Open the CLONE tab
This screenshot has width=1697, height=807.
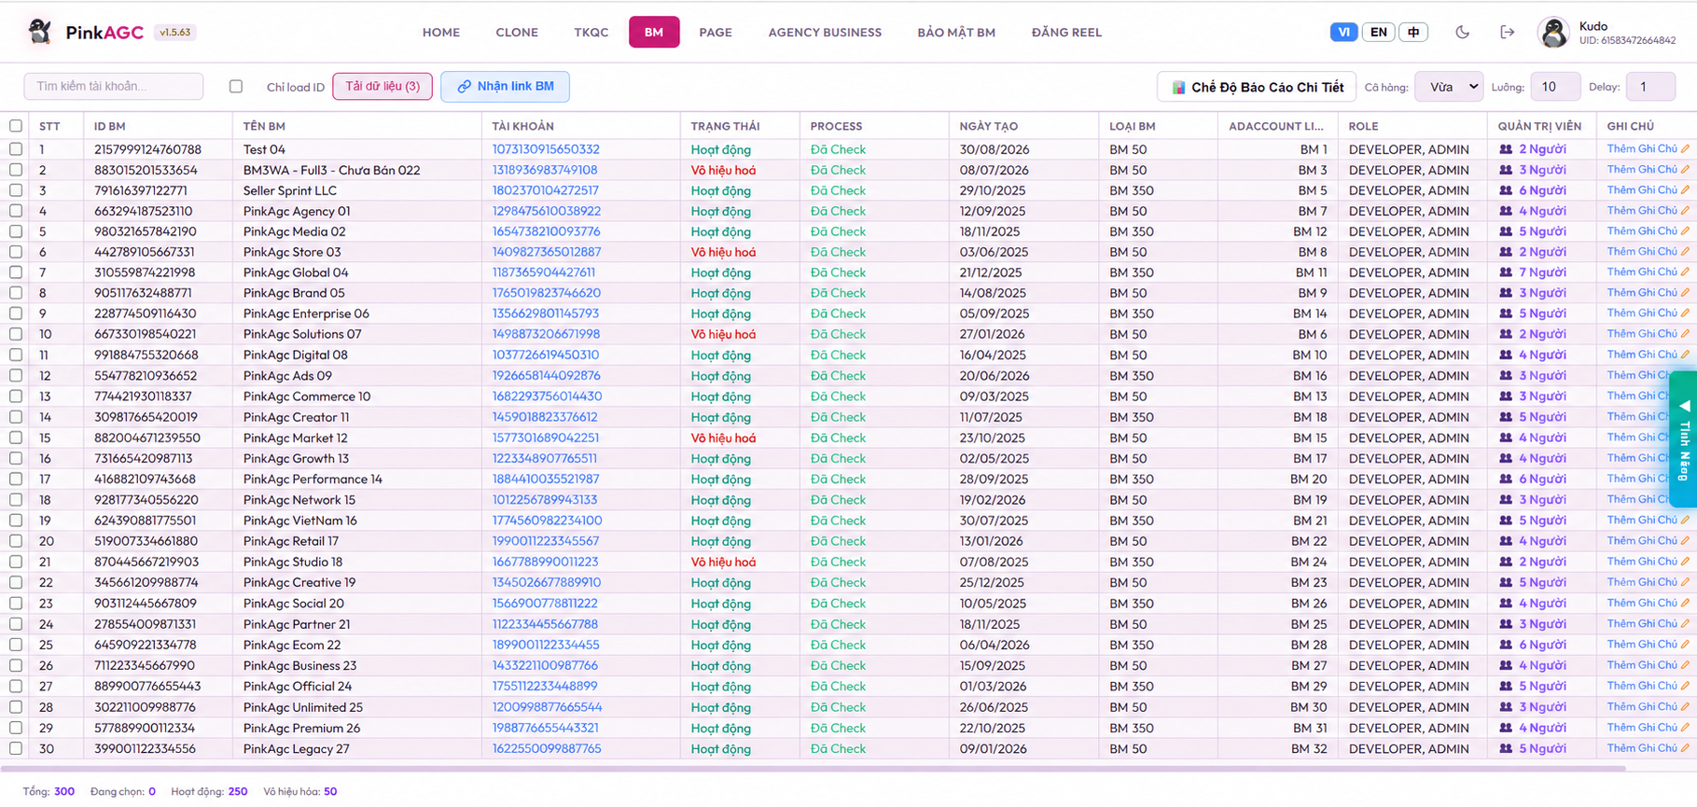pyautogui.click(x=517, y=32)
